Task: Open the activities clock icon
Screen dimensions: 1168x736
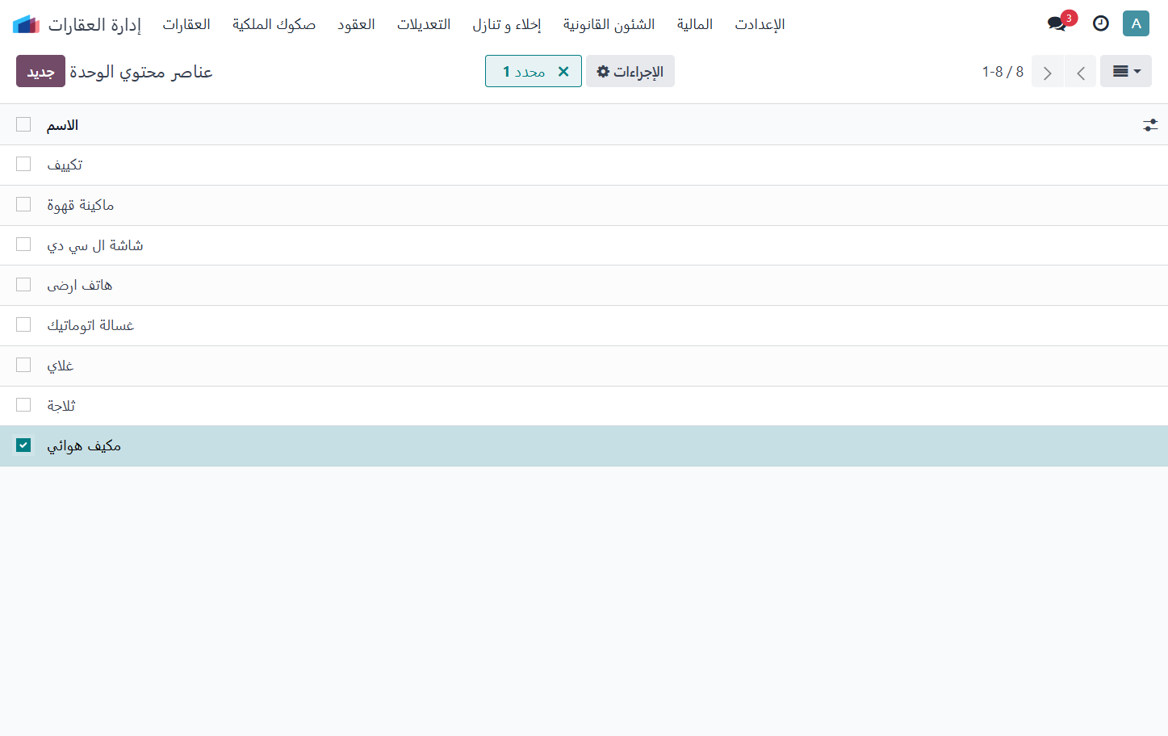Action: click(1100, 23)
